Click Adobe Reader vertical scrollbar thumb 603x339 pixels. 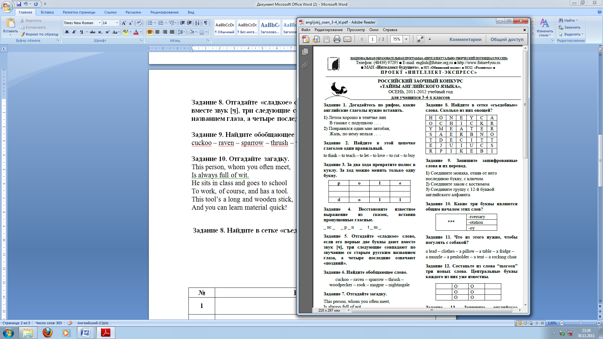(525, 104)
